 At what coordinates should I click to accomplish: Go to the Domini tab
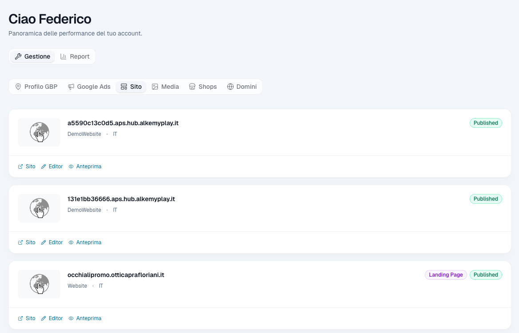point(242,87)
